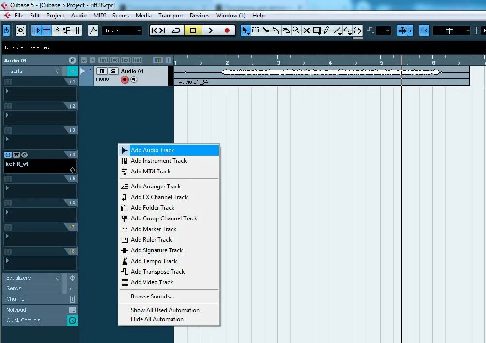Click the automation mode curve icon
This screenshot has height=343, width=486.
click(x=93, y=31)
